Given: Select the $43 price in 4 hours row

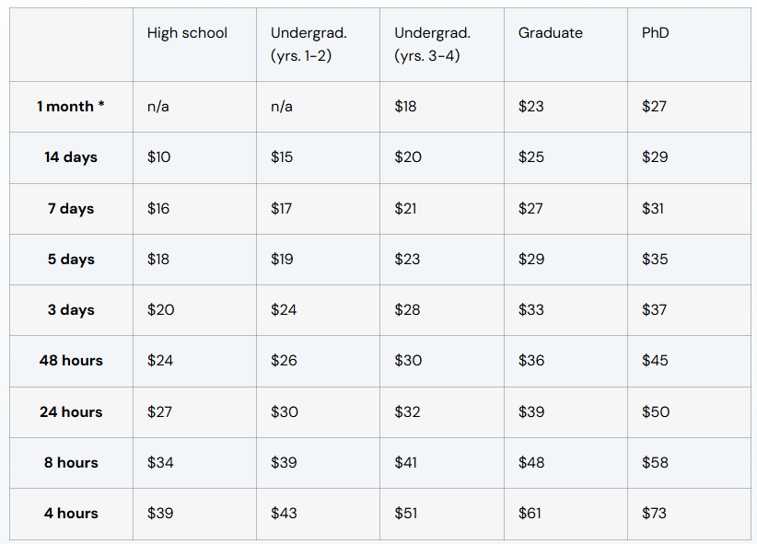Looking at the screenshot, I should pos(284,513).
